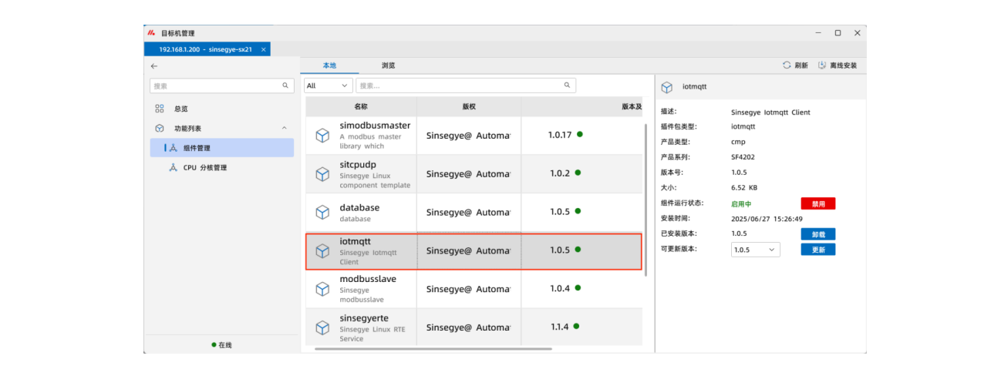Screen dimensions: 1008x366
Task: Click the offline install (离线安装) icon
Action: click(822, 65)
